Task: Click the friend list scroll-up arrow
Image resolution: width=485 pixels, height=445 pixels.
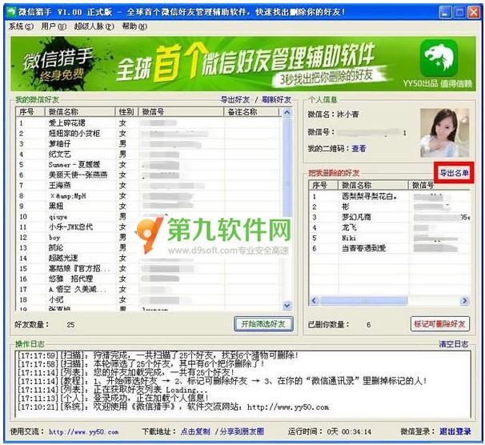Action: point(287,112)
